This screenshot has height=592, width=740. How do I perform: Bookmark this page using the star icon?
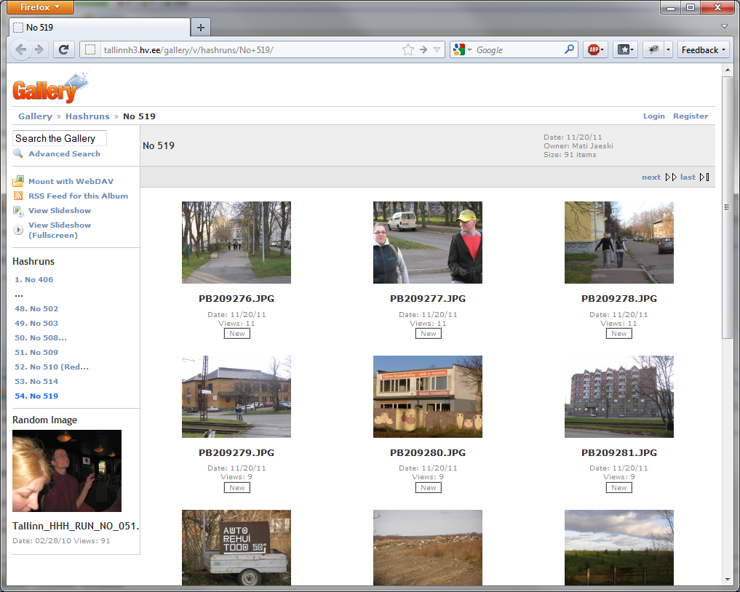coord(408,49)
